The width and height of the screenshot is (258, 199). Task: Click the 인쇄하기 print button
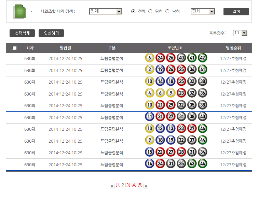click(51, 33)
